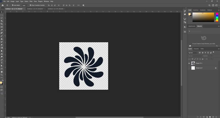The height and width of the screenshot is (118, 220).
Task: Select the Crop tool
Action: coord(2,24)
